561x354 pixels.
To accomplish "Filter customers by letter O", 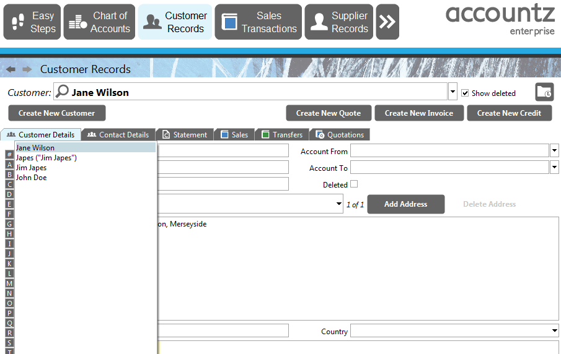I will pyautogui.click(x=10, y=303).
